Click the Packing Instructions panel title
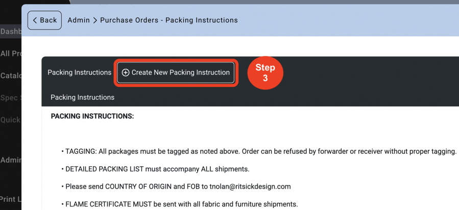 tap(79, 73)
